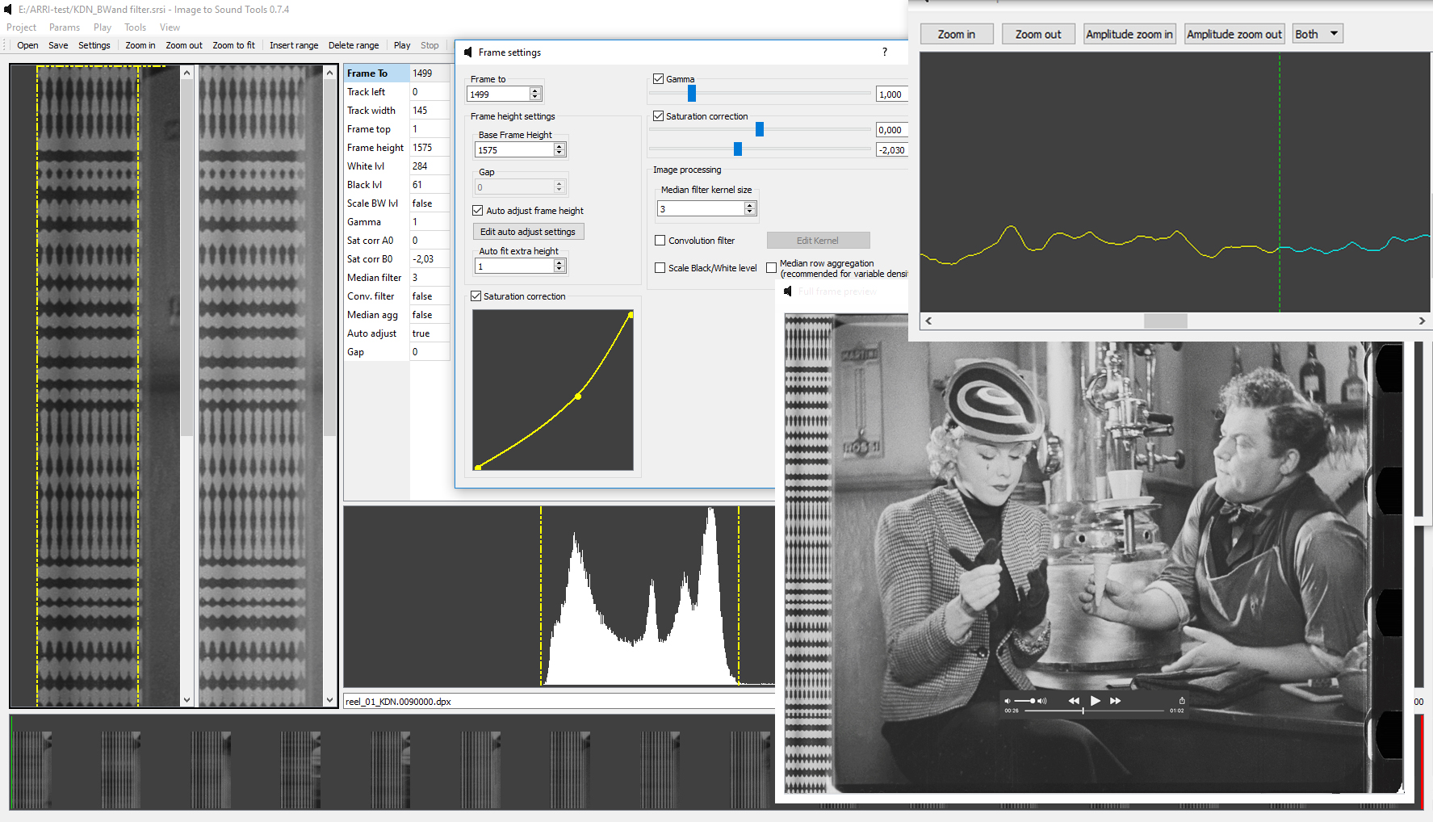Disable the Gamma checkbox
Image resolution: width=1433 pixels, height=822 pixels.
point(659,79)
